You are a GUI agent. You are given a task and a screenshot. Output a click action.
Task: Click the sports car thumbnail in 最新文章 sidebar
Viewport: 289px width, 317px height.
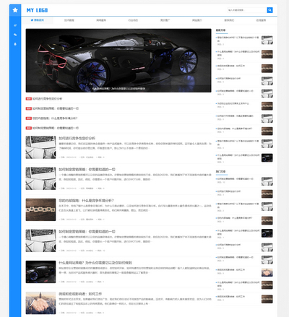coord(267,158)
